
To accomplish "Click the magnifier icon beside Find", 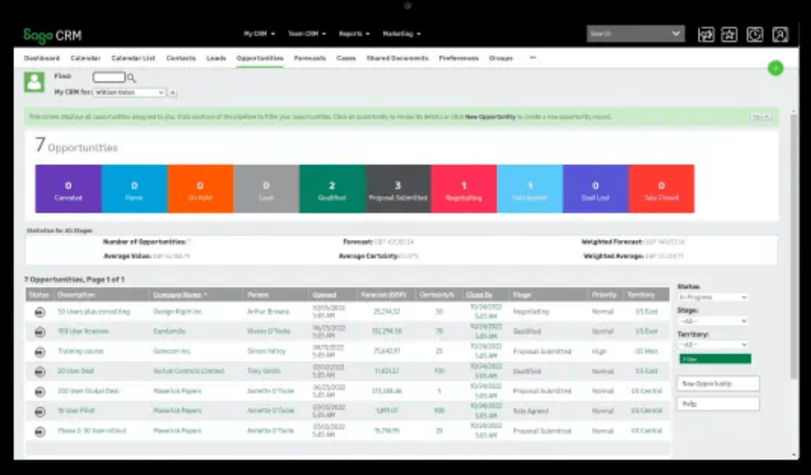I will point(131,78).
